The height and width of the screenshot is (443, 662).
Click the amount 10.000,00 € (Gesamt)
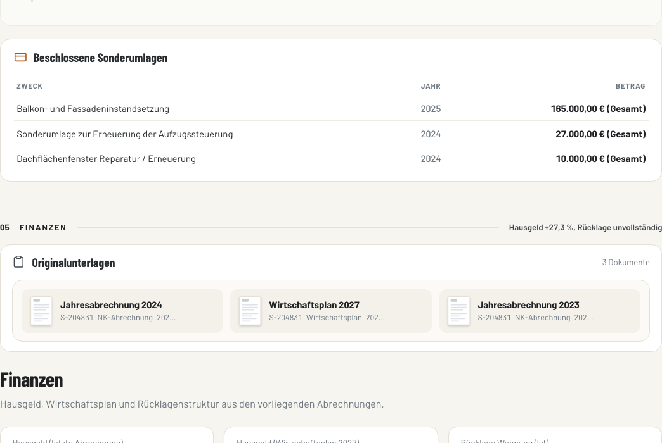pyautogui.click(x=600, y=159)
